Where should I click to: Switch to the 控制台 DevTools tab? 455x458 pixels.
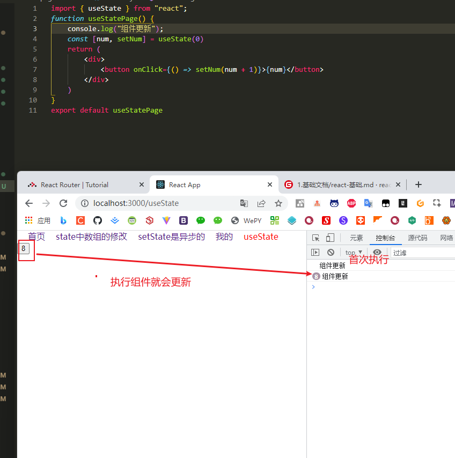click(x=385, y=238)
